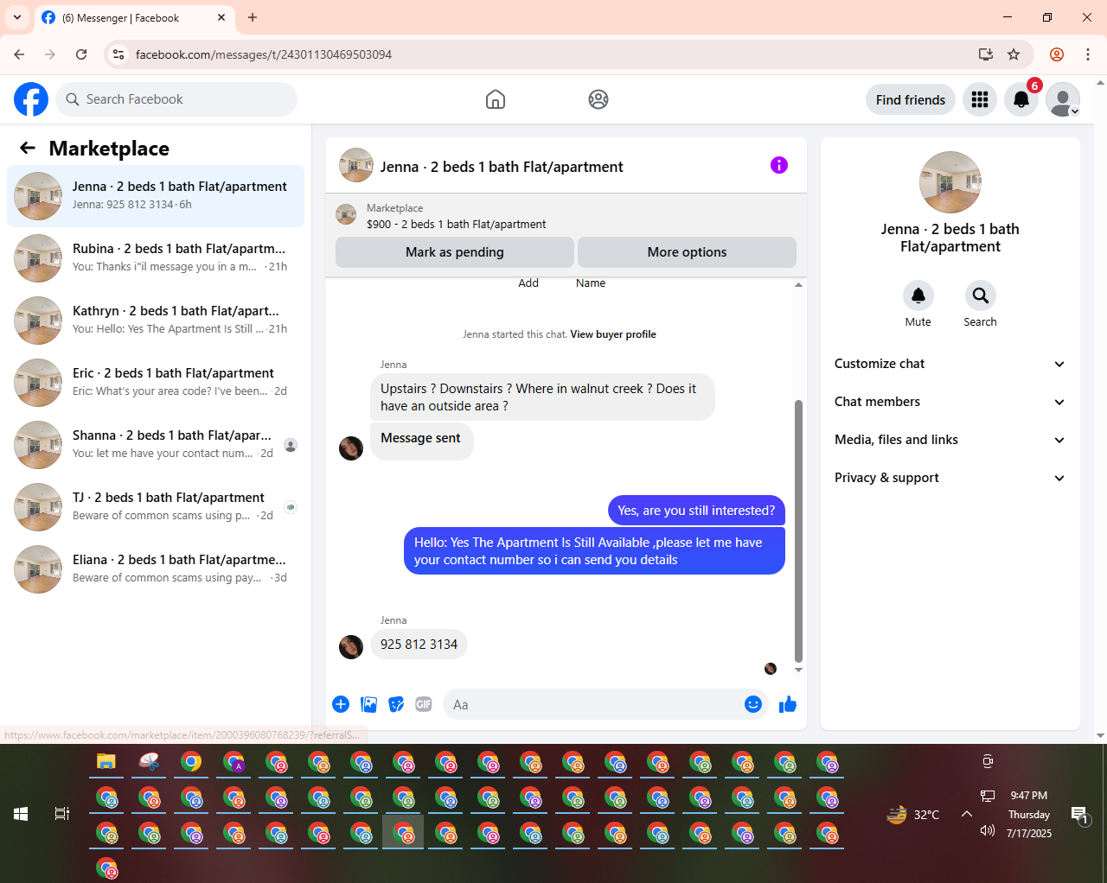Expand Privacy & support section
The height and width of the screenshot is (883, 1107).
(x=950, y=478)
